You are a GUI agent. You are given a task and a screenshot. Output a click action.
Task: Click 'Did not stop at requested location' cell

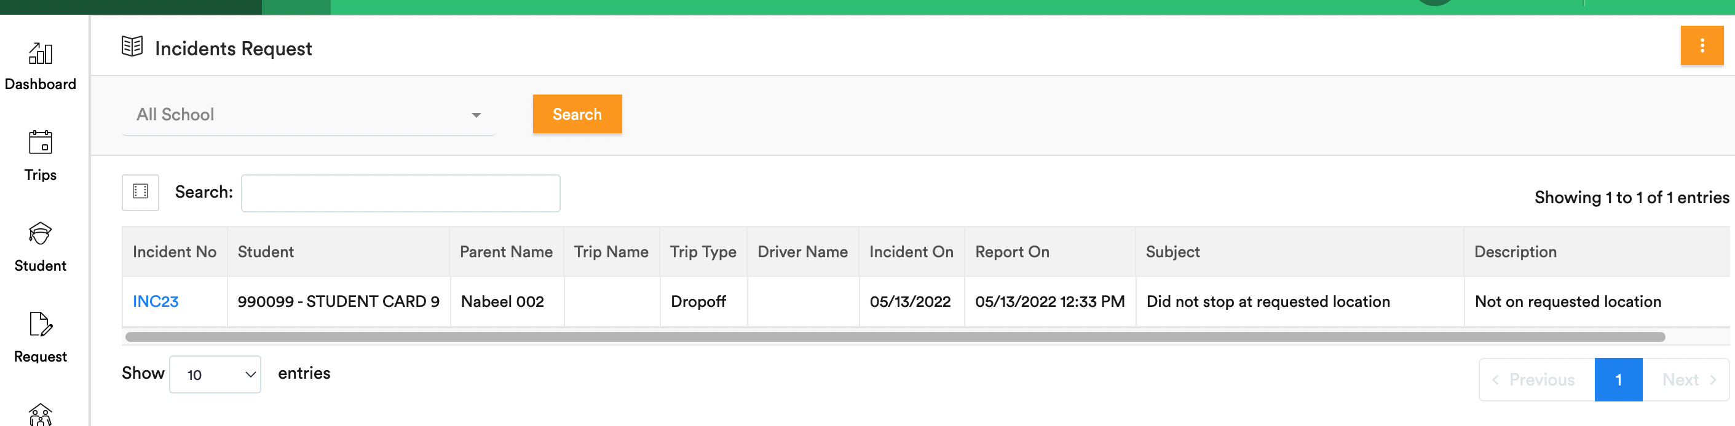(1299, 301)
